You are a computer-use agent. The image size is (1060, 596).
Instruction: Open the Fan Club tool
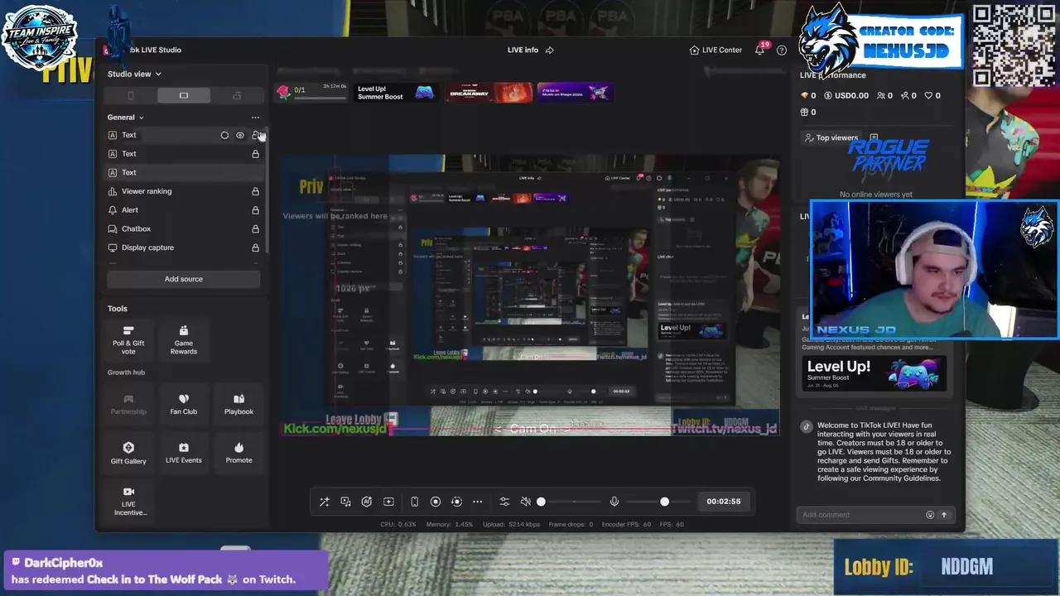[184, 404]
